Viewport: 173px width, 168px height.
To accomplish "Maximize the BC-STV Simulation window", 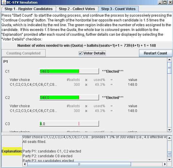I will coord(165,2).
